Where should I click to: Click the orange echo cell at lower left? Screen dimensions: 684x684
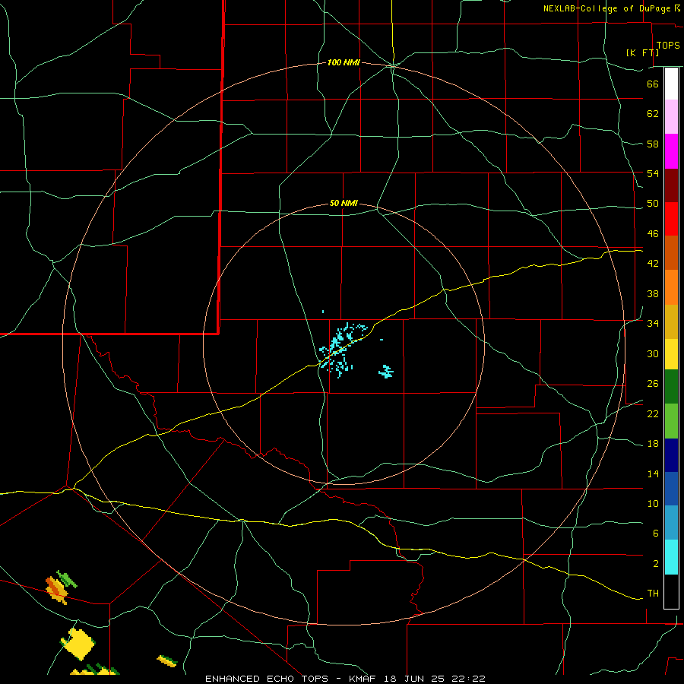coord(57,589)
